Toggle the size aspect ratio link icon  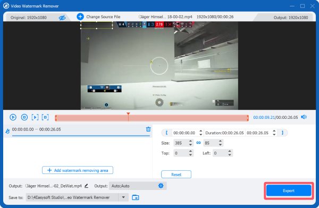[x=198, y=143]
